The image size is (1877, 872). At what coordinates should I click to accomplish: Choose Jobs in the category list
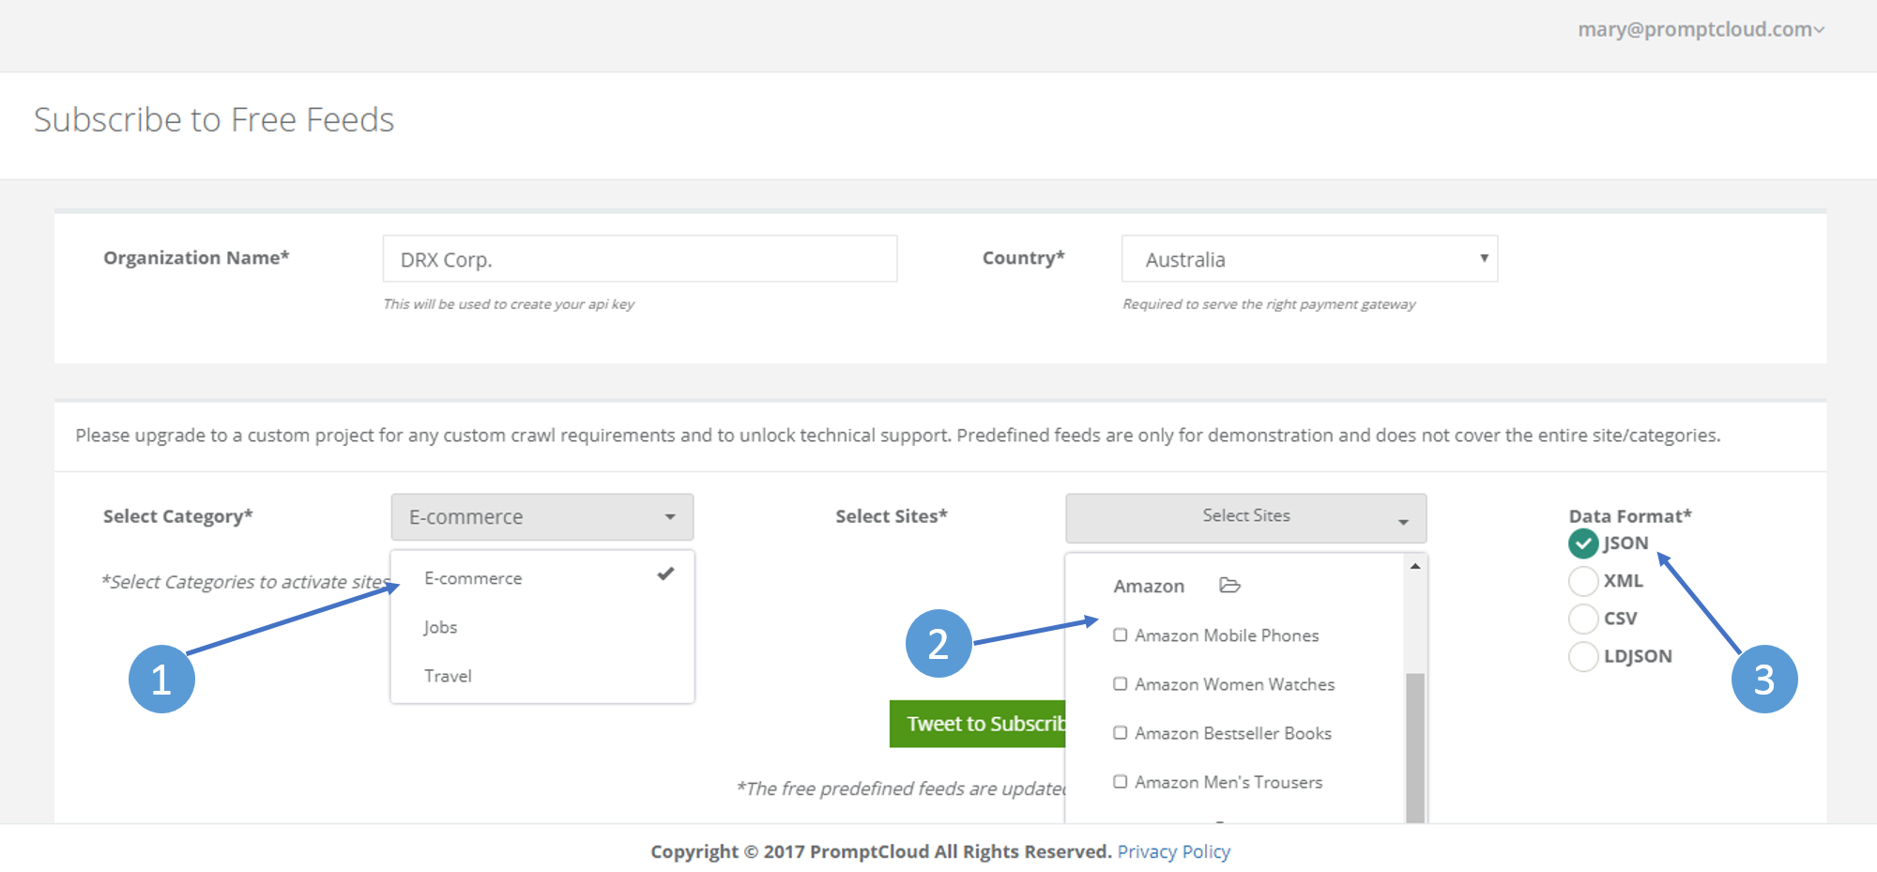pos(542,627)
